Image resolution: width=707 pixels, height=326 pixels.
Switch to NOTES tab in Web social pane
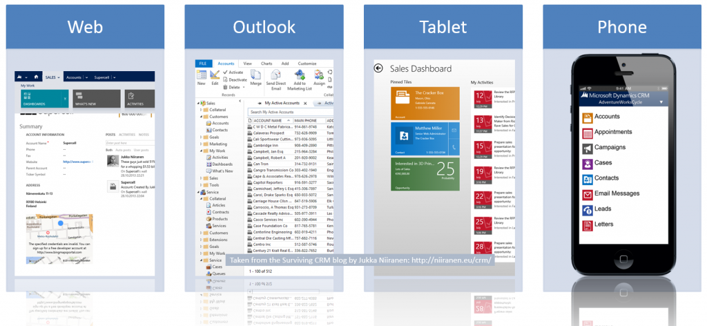tap(144, 135)
